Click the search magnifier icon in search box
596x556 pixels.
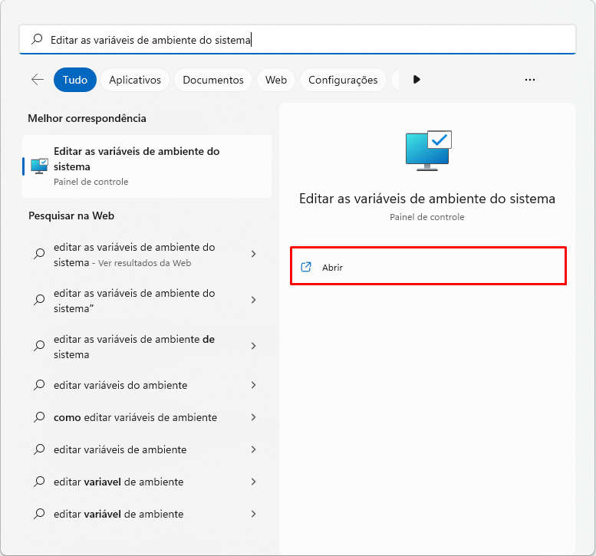click(x=37, y=39)
